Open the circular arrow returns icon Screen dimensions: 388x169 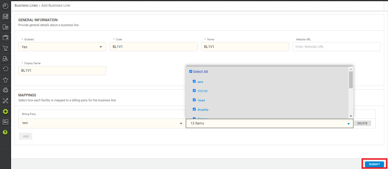click(x=5, y=69)
